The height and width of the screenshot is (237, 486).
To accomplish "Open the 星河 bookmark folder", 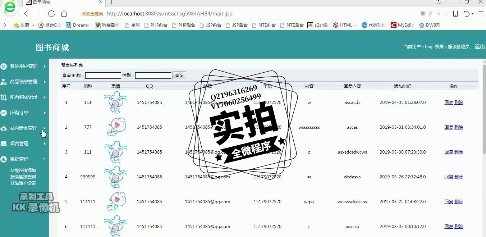I will tap(132, 25).
